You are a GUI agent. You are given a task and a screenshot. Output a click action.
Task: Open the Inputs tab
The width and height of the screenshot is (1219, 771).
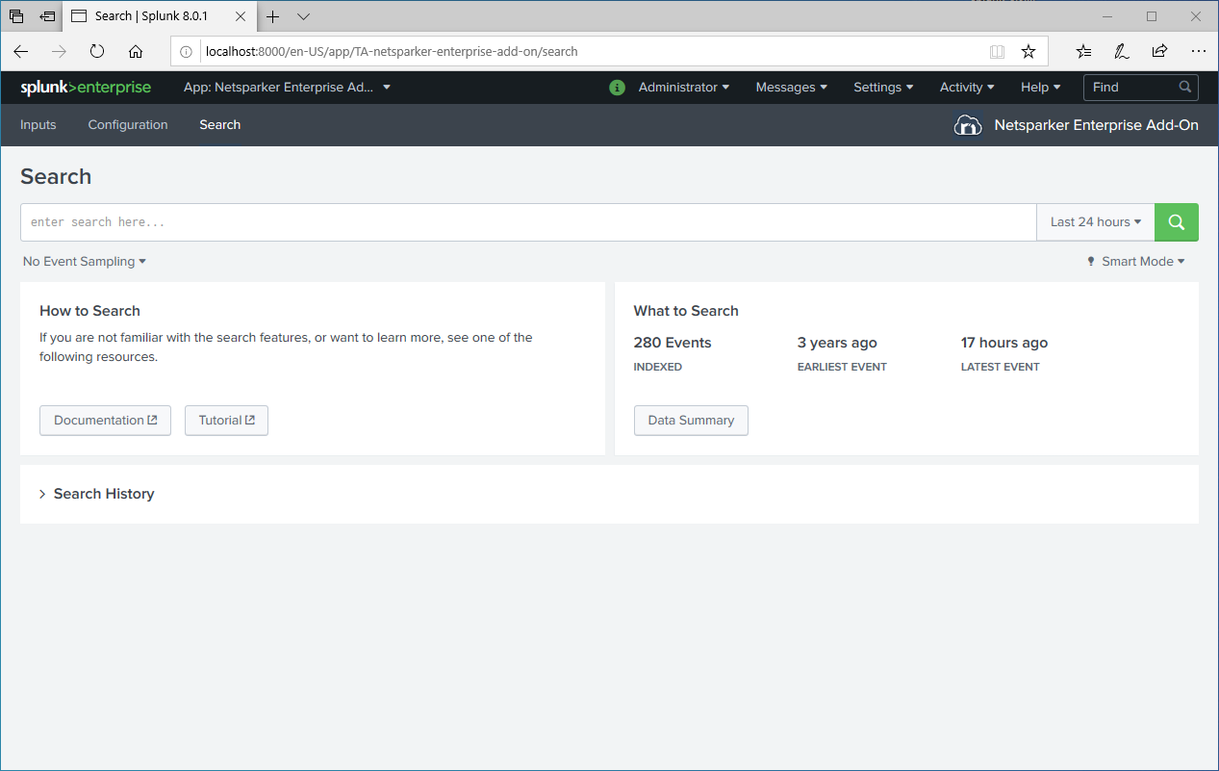click(38, 124)
